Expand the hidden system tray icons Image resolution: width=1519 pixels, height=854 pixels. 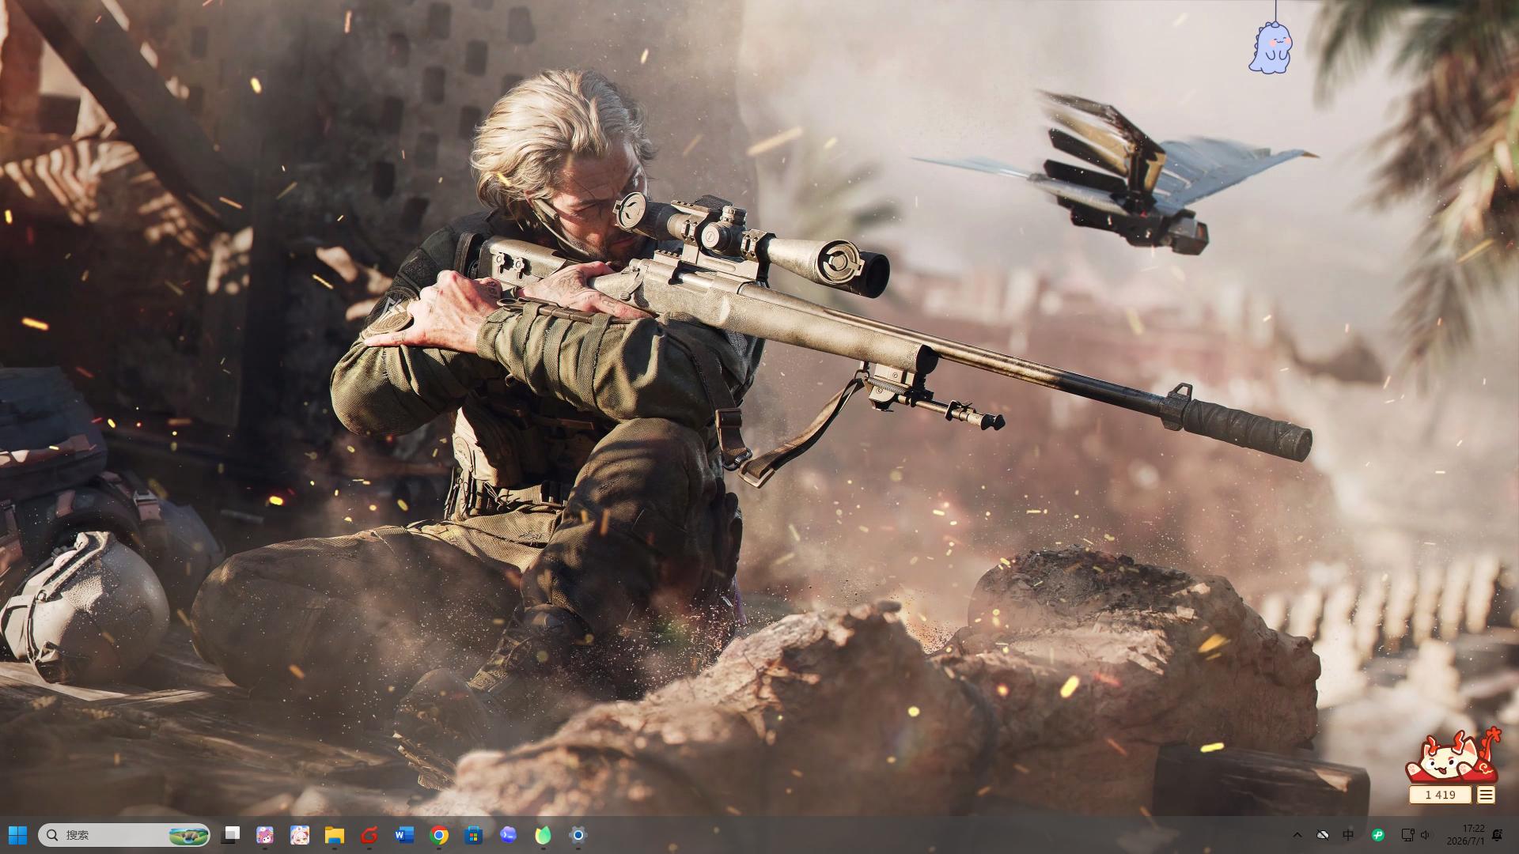pyautogui.click(x=1297, y=835)
